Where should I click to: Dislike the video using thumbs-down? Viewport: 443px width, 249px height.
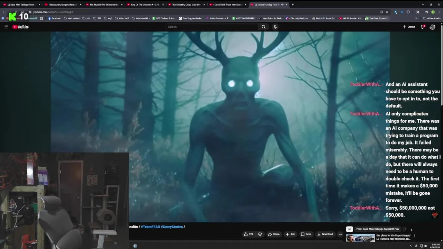pos(260,234)
